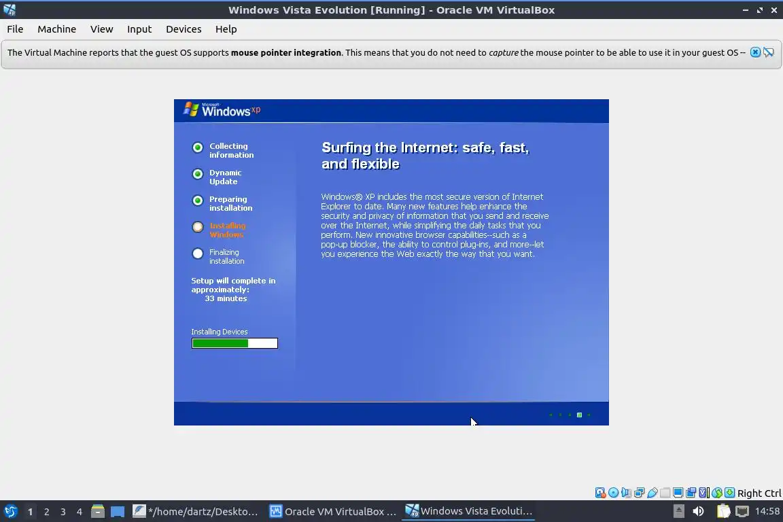Switch to workspace 3
The height and width of the screenshot is (522, 783).
point(63,512)
